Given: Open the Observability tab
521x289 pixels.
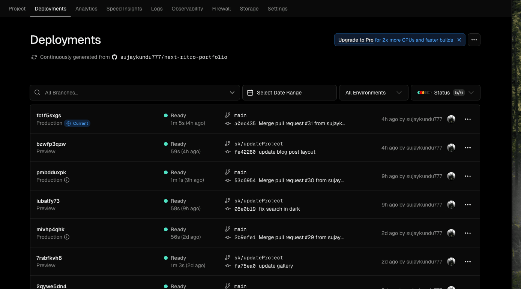Looking at the screenshot, I should coord(187,8).
